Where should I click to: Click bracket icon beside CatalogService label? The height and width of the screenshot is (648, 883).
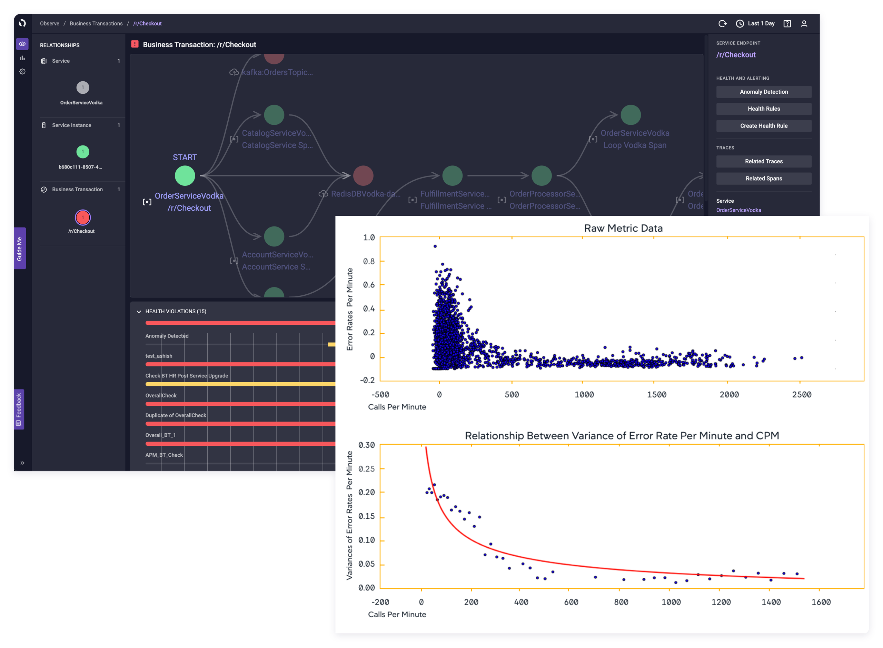234,139
